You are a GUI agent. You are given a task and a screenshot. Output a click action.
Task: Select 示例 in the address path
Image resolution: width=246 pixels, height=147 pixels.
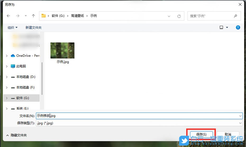pyautogui.click(x=93, y=16)
